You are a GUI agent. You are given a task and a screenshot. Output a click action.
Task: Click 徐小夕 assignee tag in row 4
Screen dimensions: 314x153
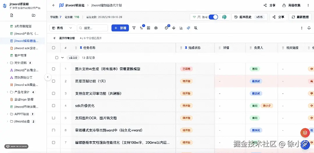coord(267,106)
